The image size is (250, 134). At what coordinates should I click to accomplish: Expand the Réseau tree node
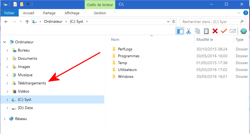click(x=5, y=119)
